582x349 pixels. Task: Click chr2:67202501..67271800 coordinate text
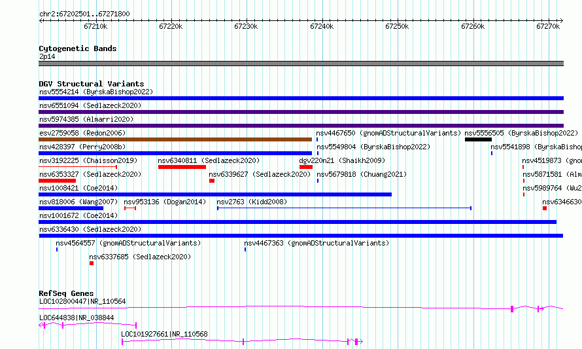[84, 14]
